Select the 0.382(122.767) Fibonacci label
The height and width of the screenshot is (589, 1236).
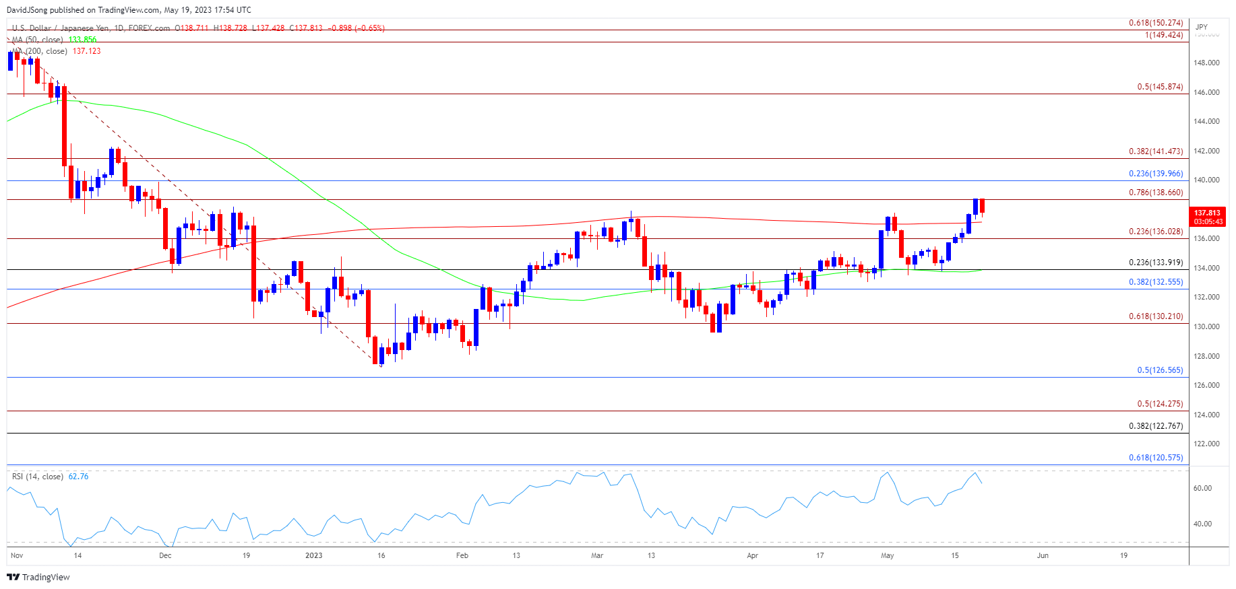click(x=1156, y=426)
